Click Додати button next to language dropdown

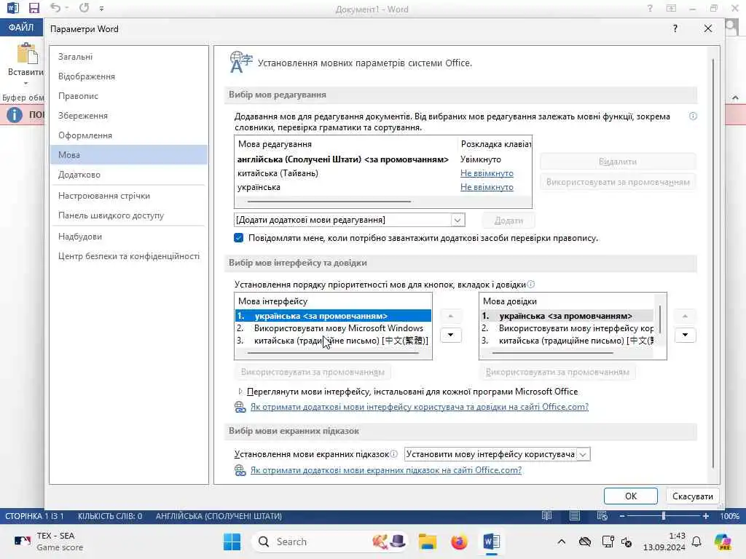point(509,220)
